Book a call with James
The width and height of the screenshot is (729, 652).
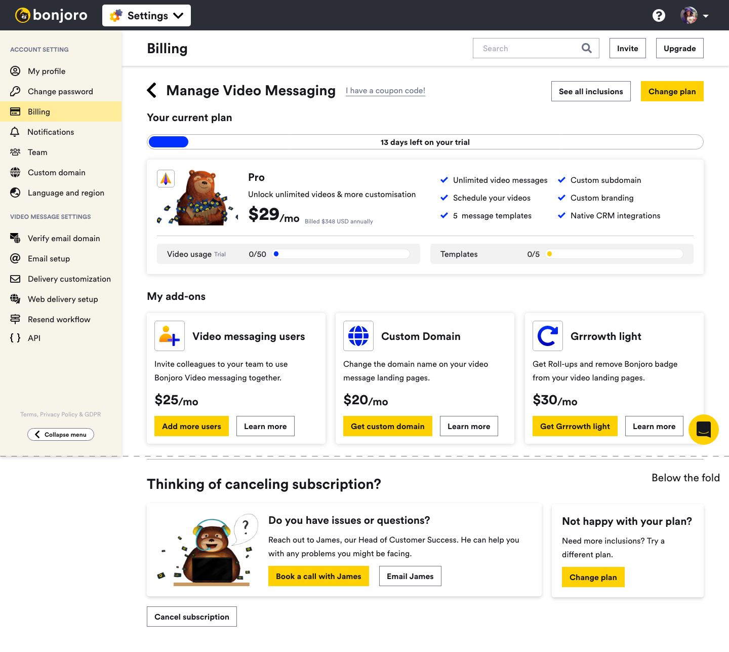pyautogui.click(x=318, y=576)
